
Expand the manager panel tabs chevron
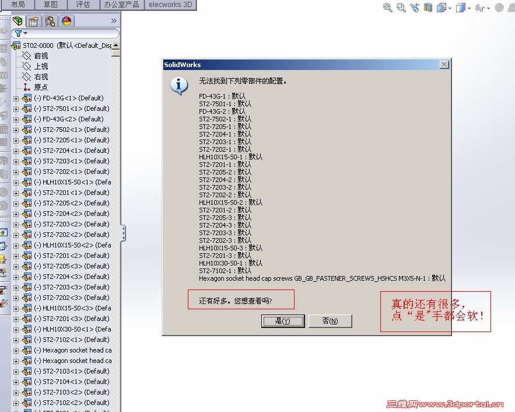114,20
